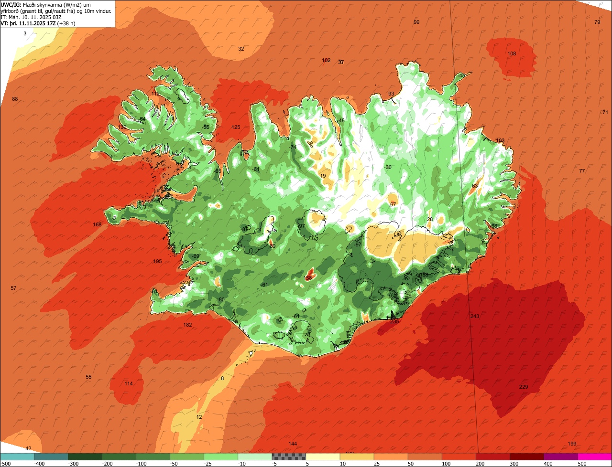
Task: Click the orange legend swatch between 50 and 100
Action: pos(425,456)
